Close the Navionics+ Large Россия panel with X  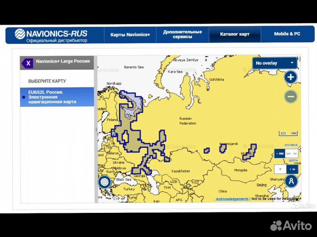coord(28,63)
